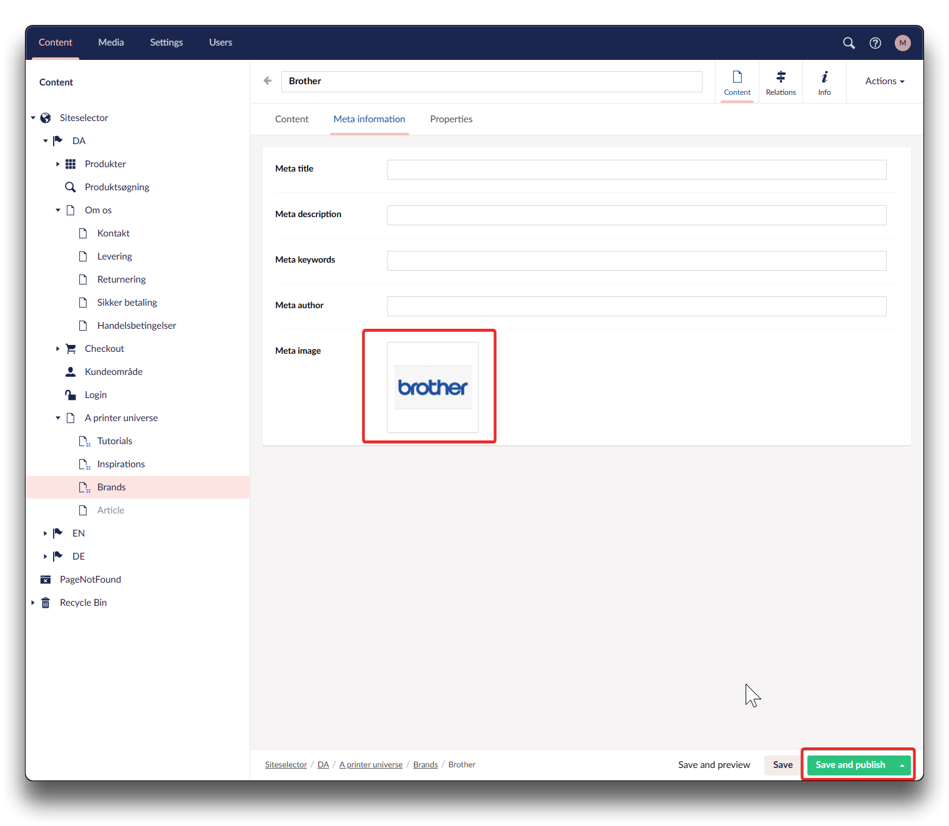Go to the Media section
This screenshot has height=826, width=949.
tap(111, 42)
